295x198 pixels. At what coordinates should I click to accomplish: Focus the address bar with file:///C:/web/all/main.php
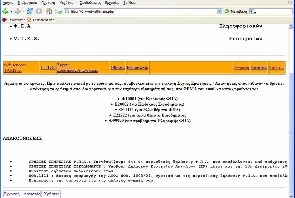[x=143, y=11]
